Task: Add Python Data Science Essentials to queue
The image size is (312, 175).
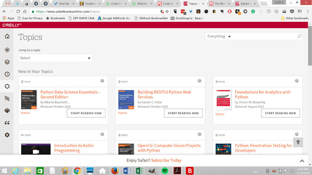Action: point(102,81)
